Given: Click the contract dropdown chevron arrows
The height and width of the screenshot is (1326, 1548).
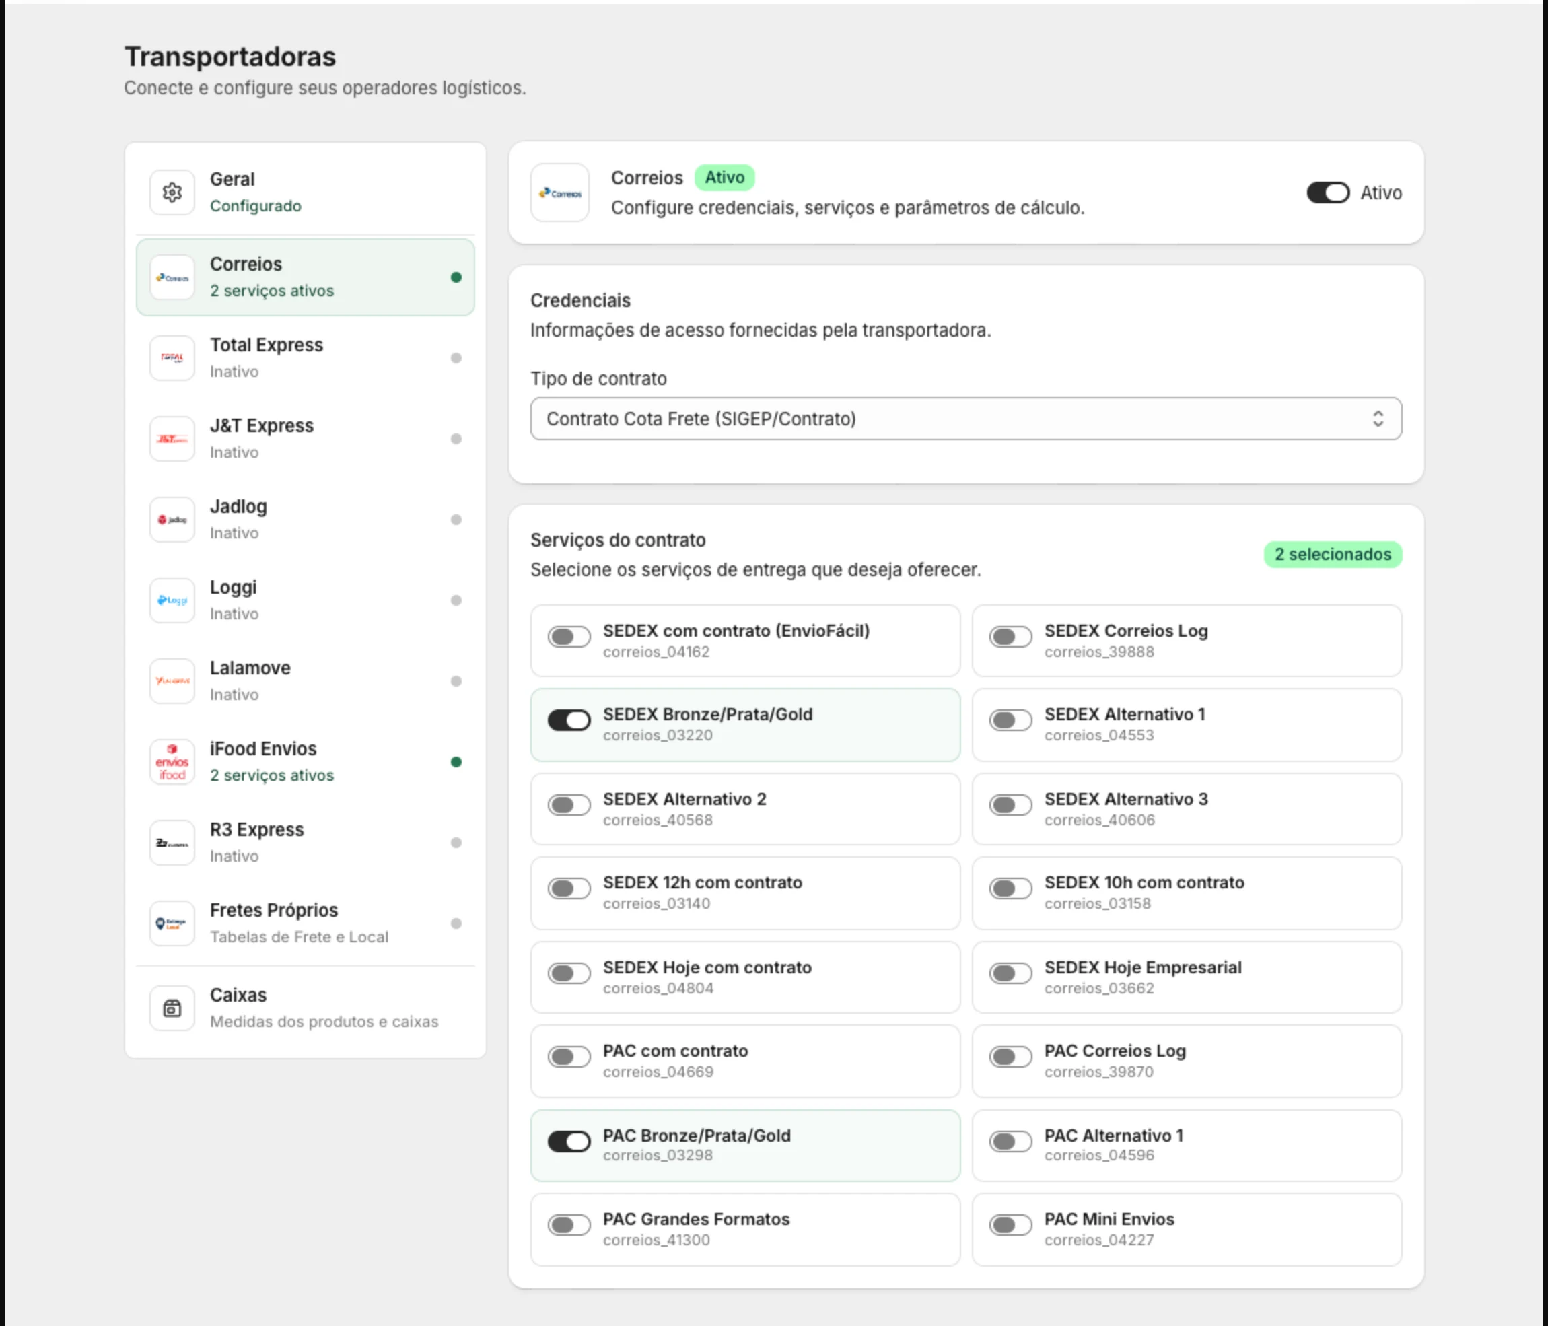Looking at the screenshot, I should [x=1378, y=419].
